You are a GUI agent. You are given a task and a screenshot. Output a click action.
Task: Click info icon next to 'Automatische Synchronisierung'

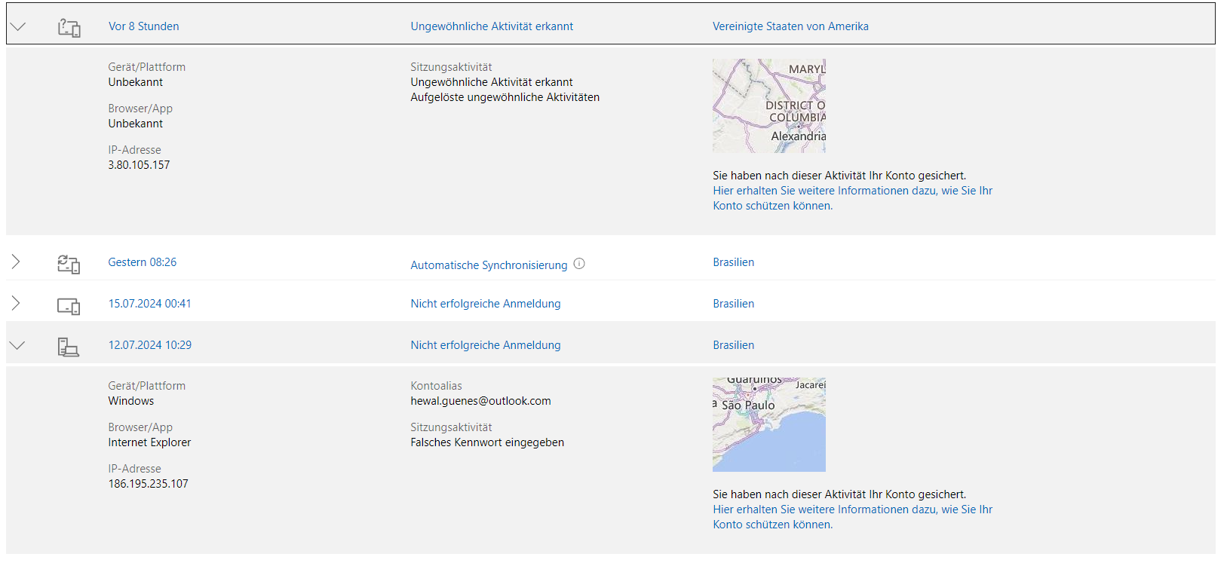coord(579,264)
